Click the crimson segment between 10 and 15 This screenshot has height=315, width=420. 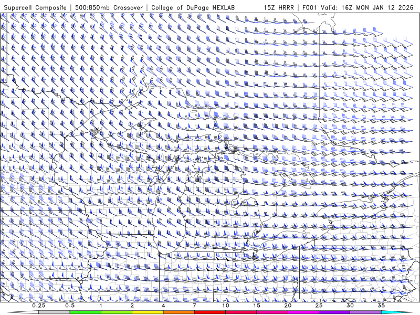pyautogui.click(x=241, y=312)
